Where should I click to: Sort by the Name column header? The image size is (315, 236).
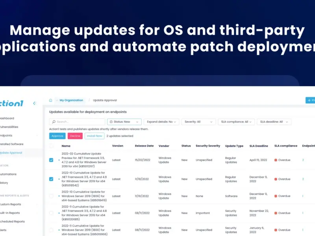(66, 146)
